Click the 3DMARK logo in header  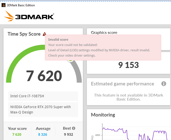click(x=29, y=16)
